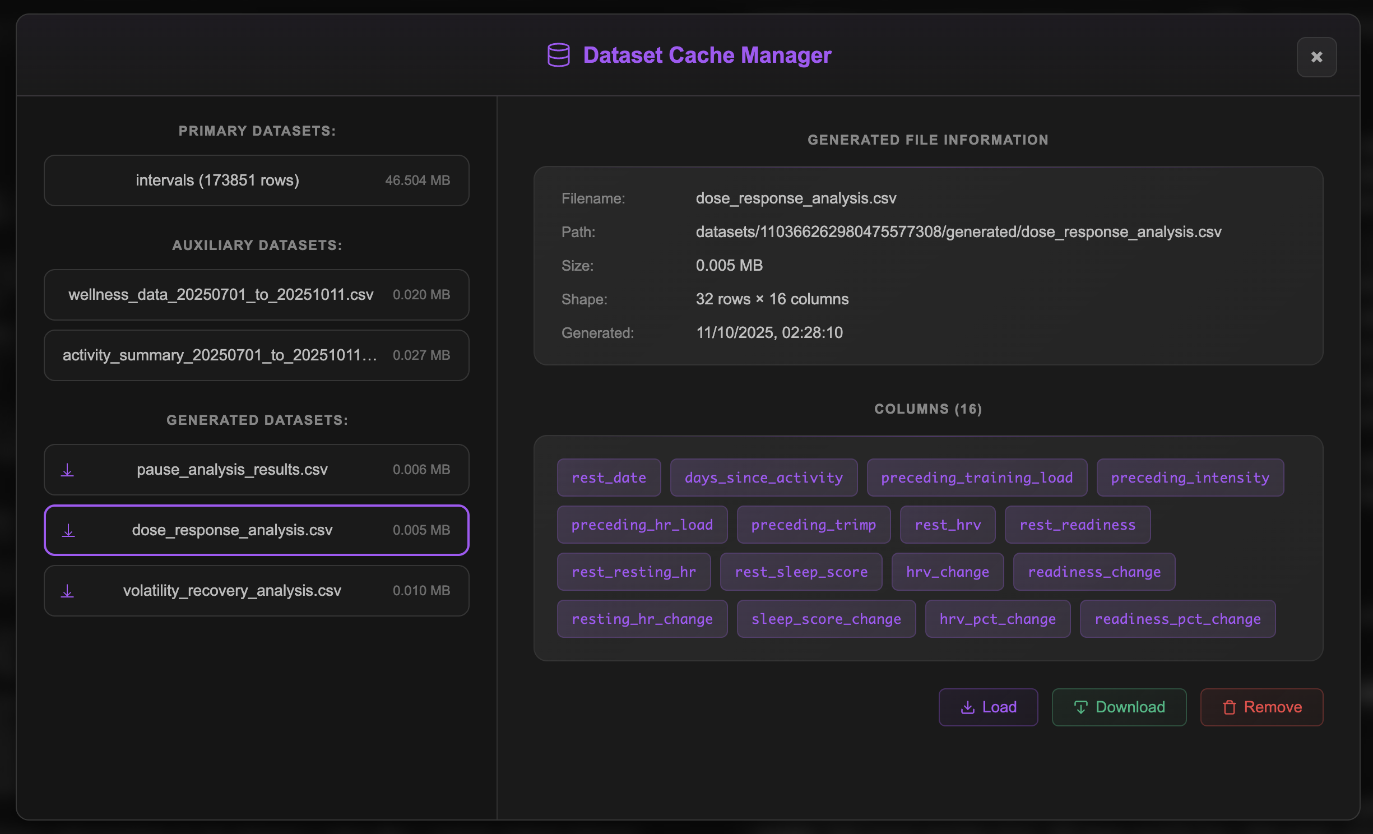Select the intervals primary dataset

[x=256, y=180]
